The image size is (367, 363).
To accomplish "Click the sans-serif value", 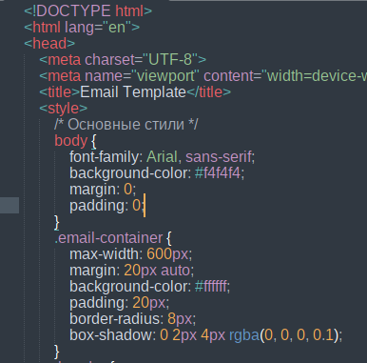I will point(219,157).
